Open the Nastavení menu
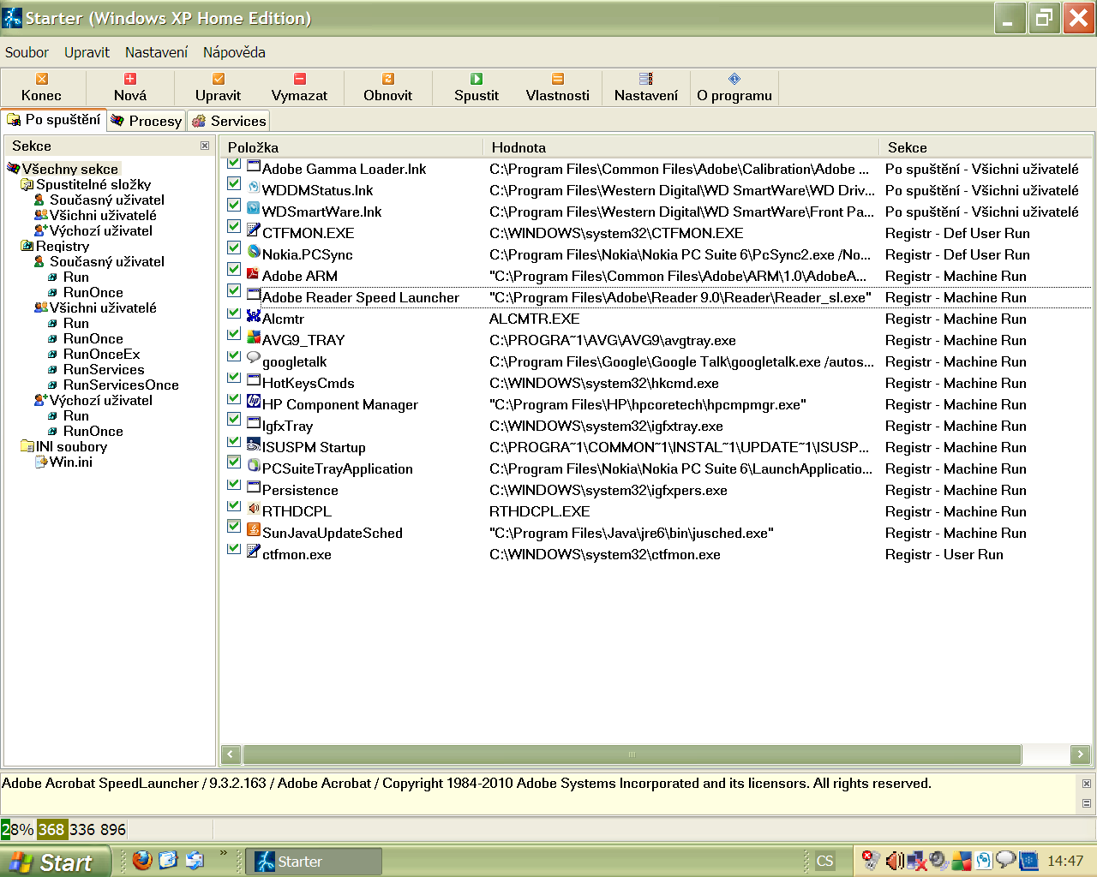Screen dimensions: 1097x877 point(156,52)
